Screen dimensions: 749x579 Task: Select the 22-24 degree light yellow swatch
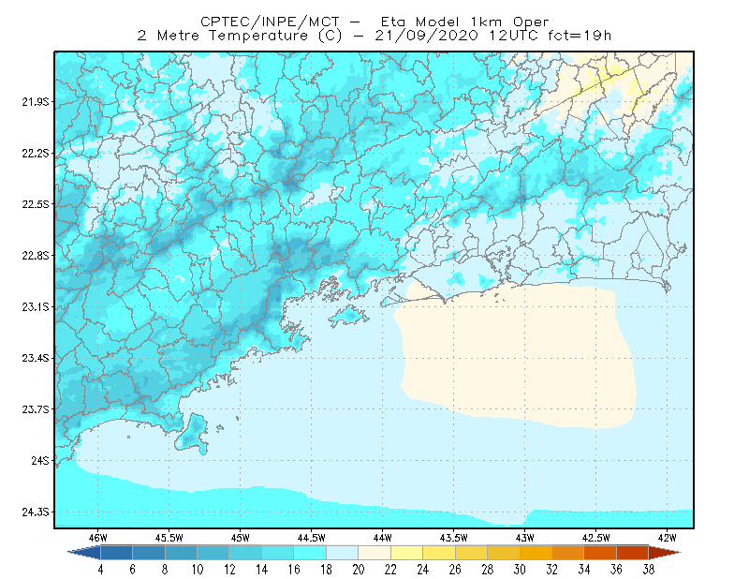click(406, 553)
